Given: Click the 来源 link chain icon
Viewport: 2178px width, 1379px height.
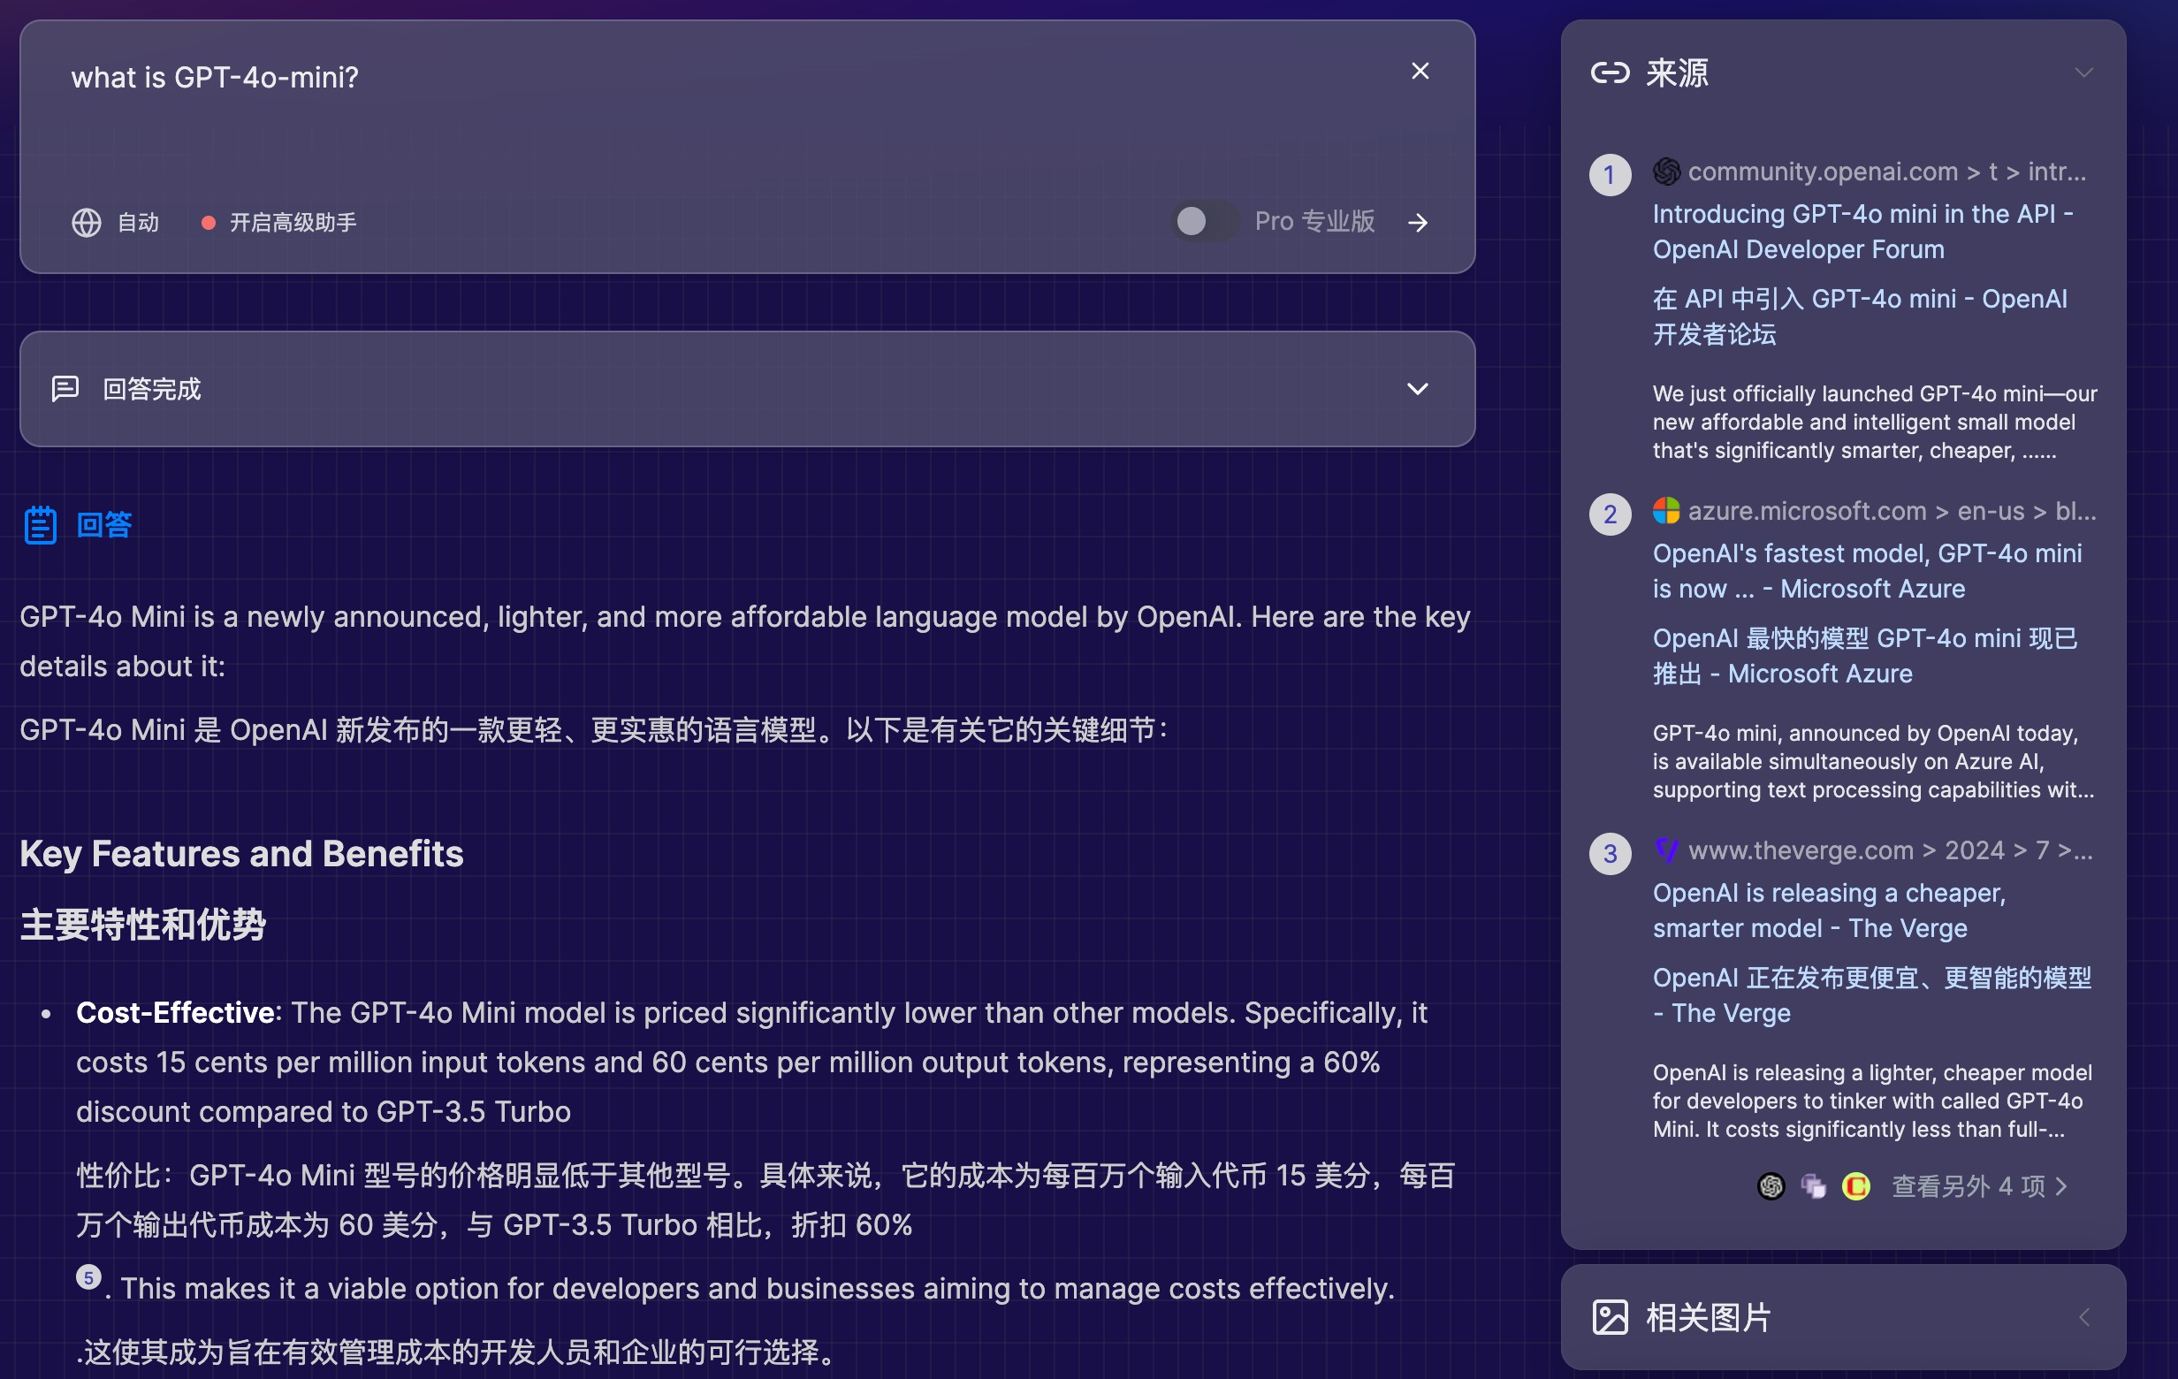Looking at the screenshot, I should (x=1610, y=72).
